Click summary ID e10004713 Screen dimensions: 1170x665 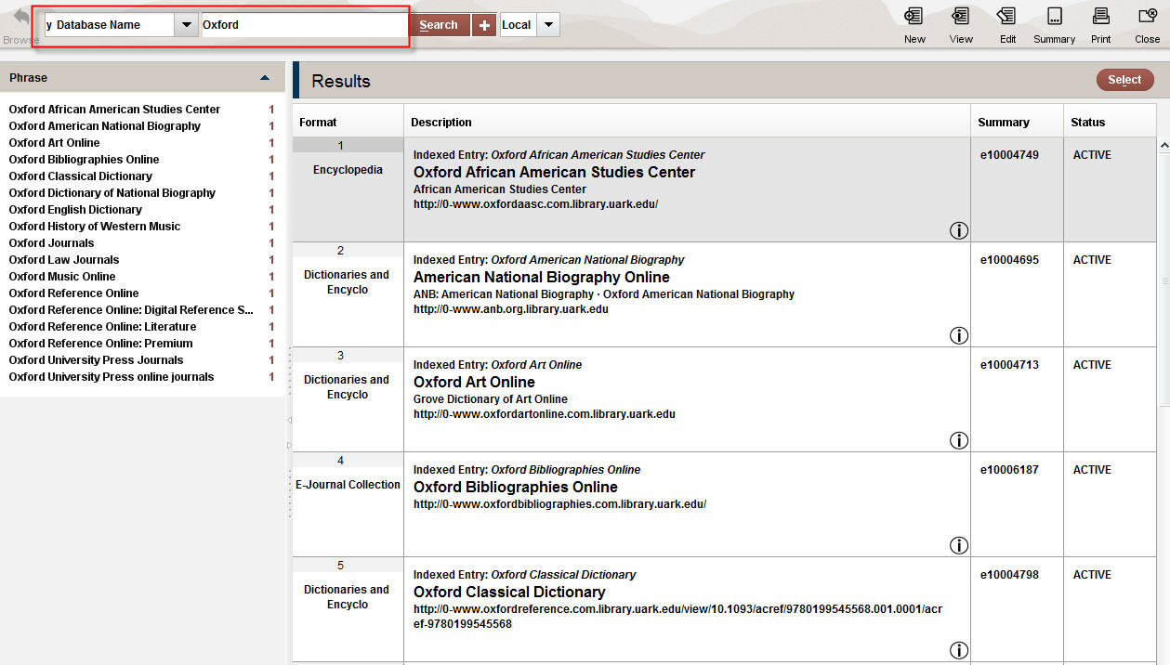[x=1009, y=365]
